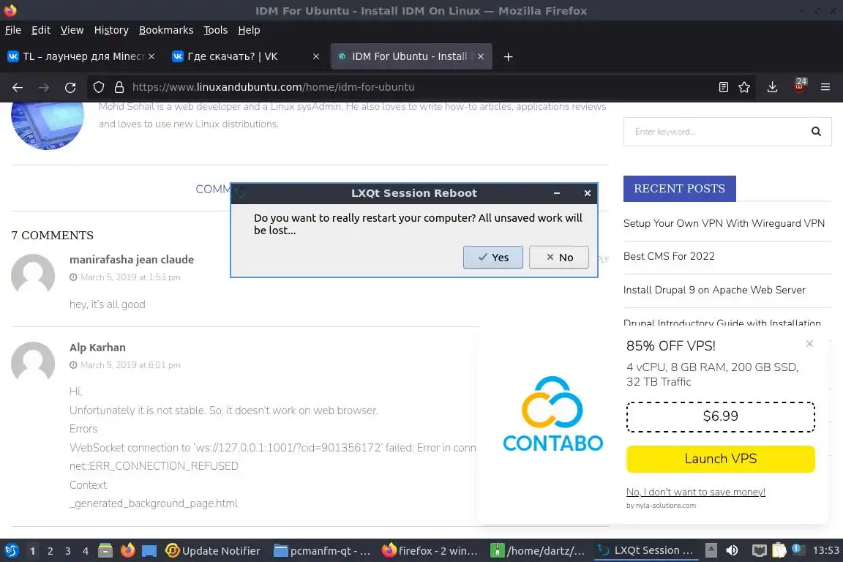Image resolution: width=843 pixels, height=562 pixels.
Task: Close the TL launcher tab
Action: (151, 56)
